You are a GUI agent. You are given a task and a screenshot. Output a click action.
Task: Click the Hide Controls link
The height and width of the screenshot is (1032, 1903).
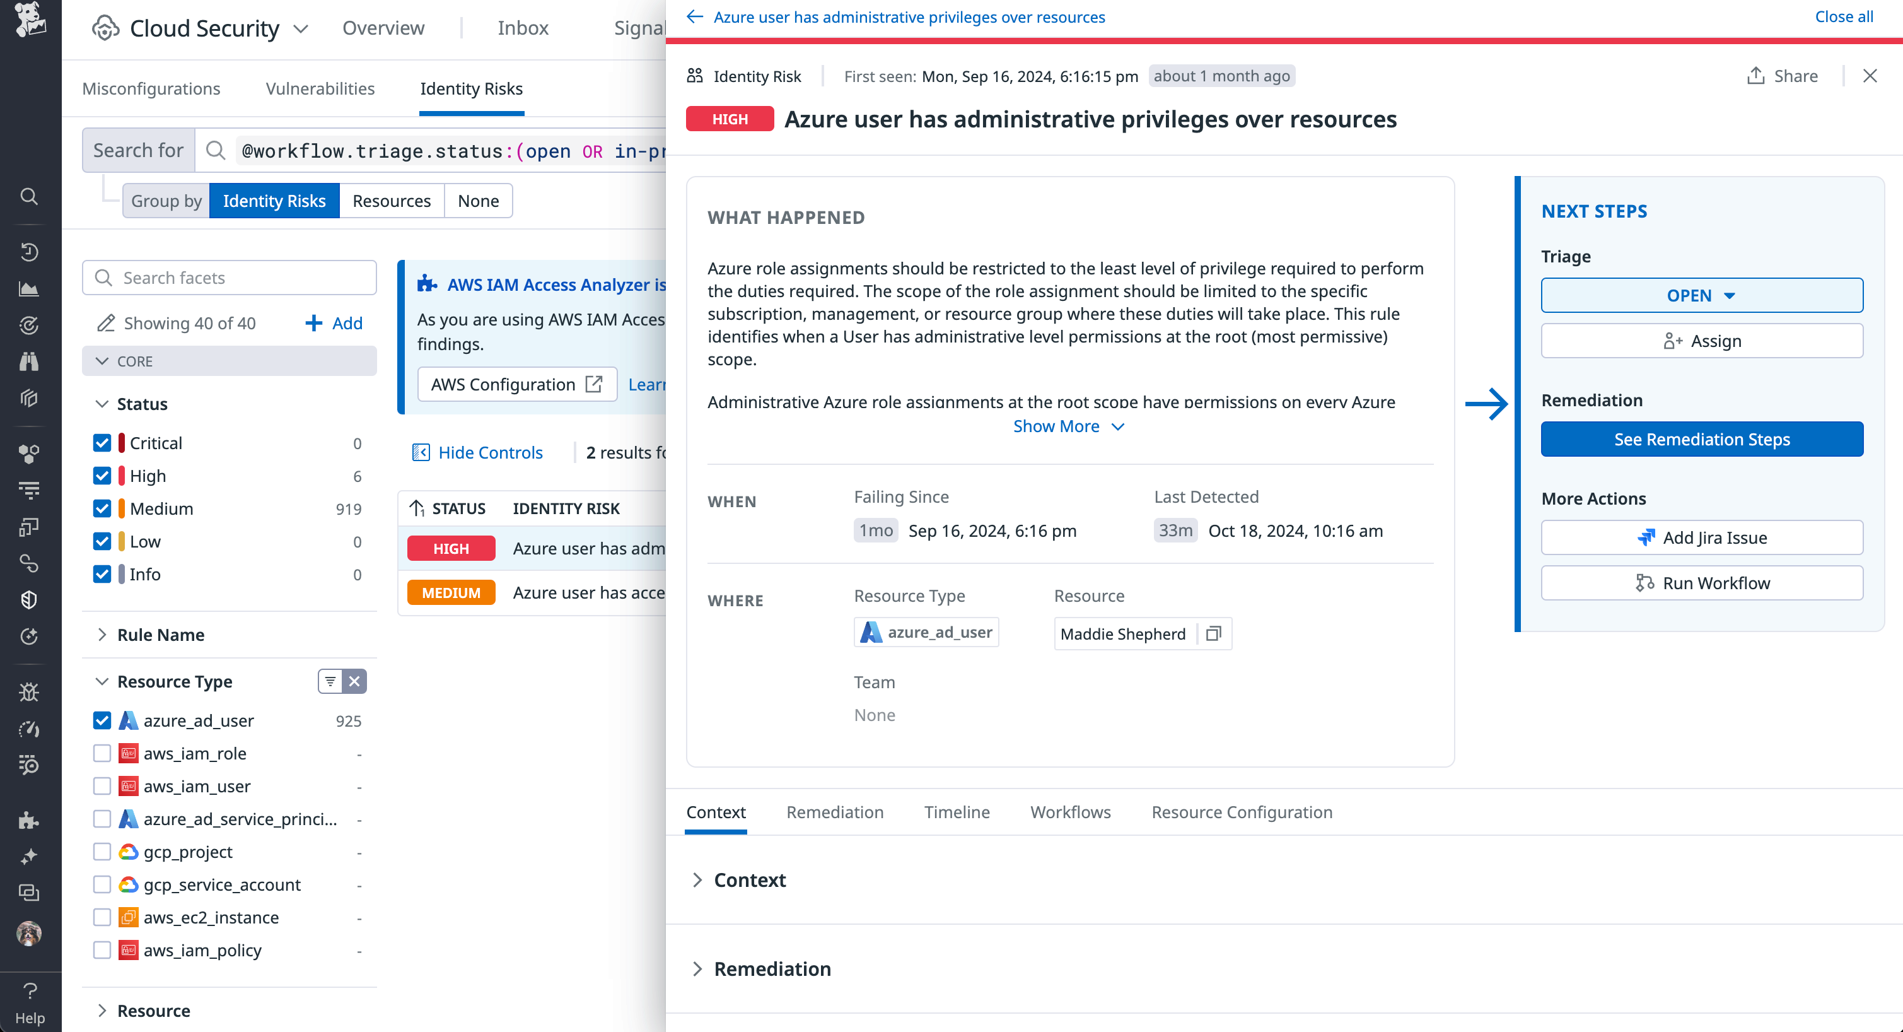pos(490,452)
